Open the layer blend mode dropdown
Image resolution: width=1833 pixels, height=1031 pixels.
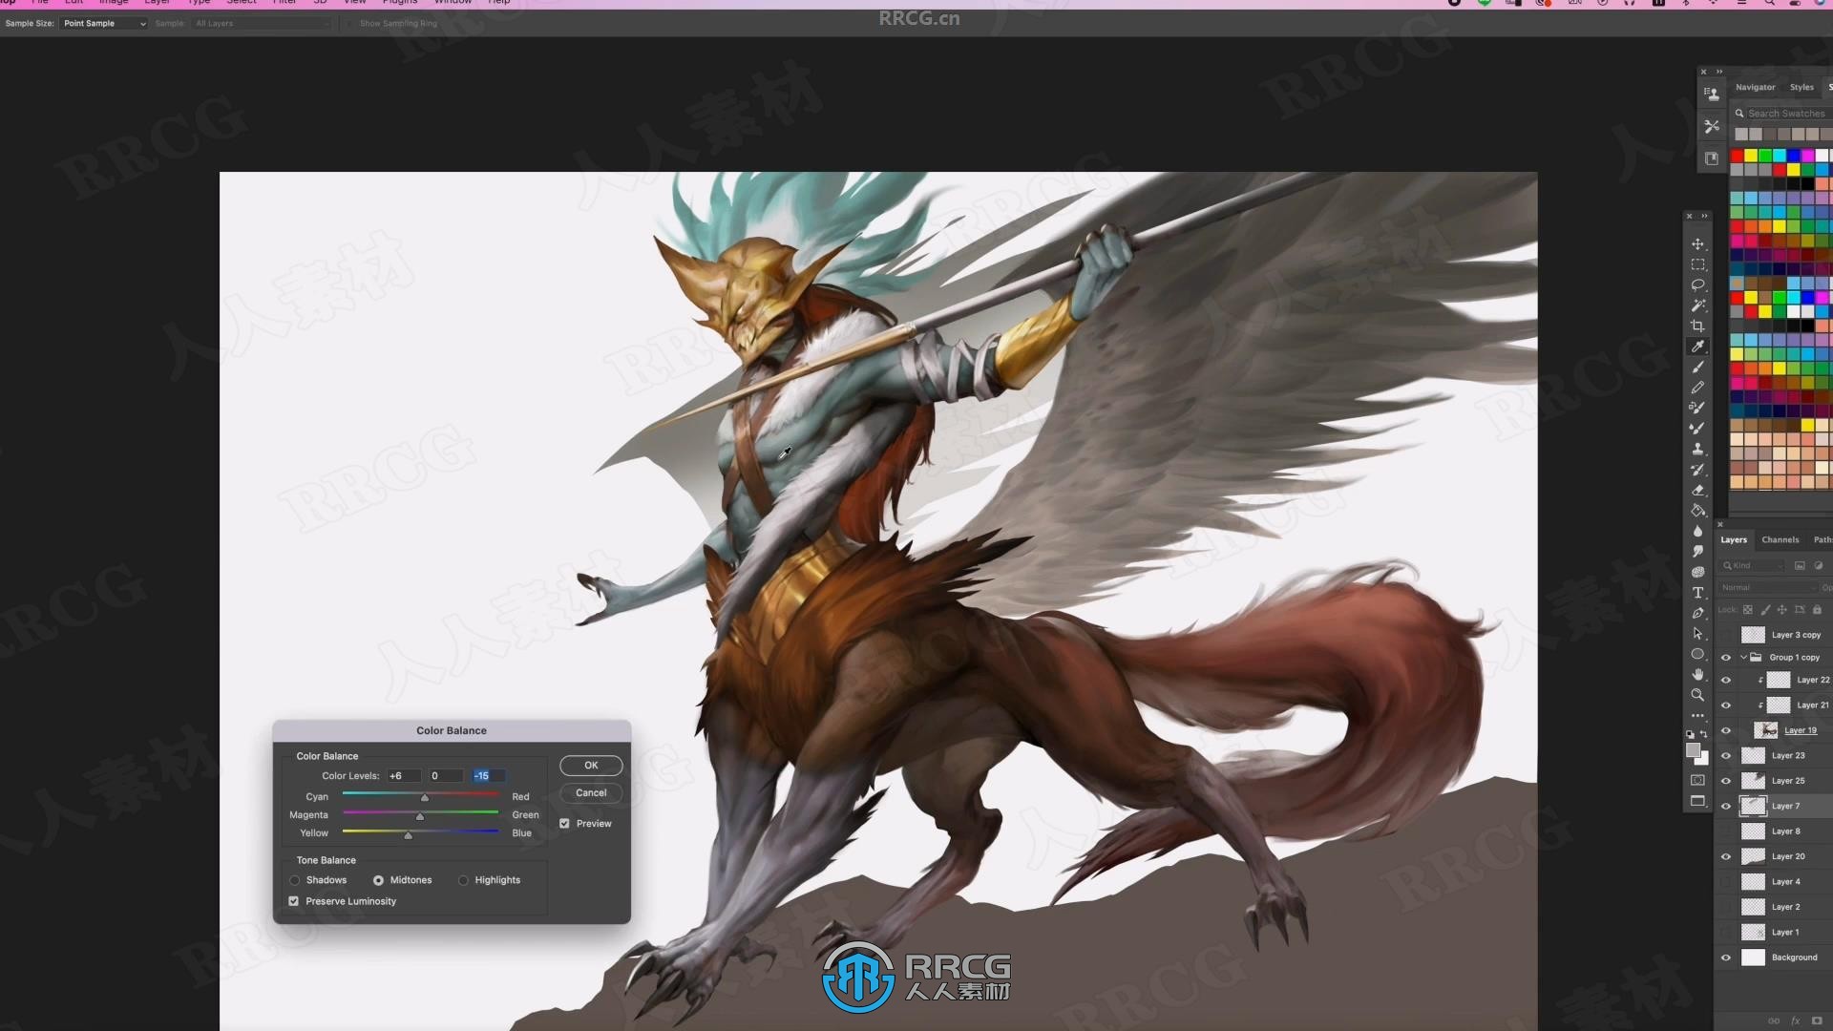[x=1769, y=587]
